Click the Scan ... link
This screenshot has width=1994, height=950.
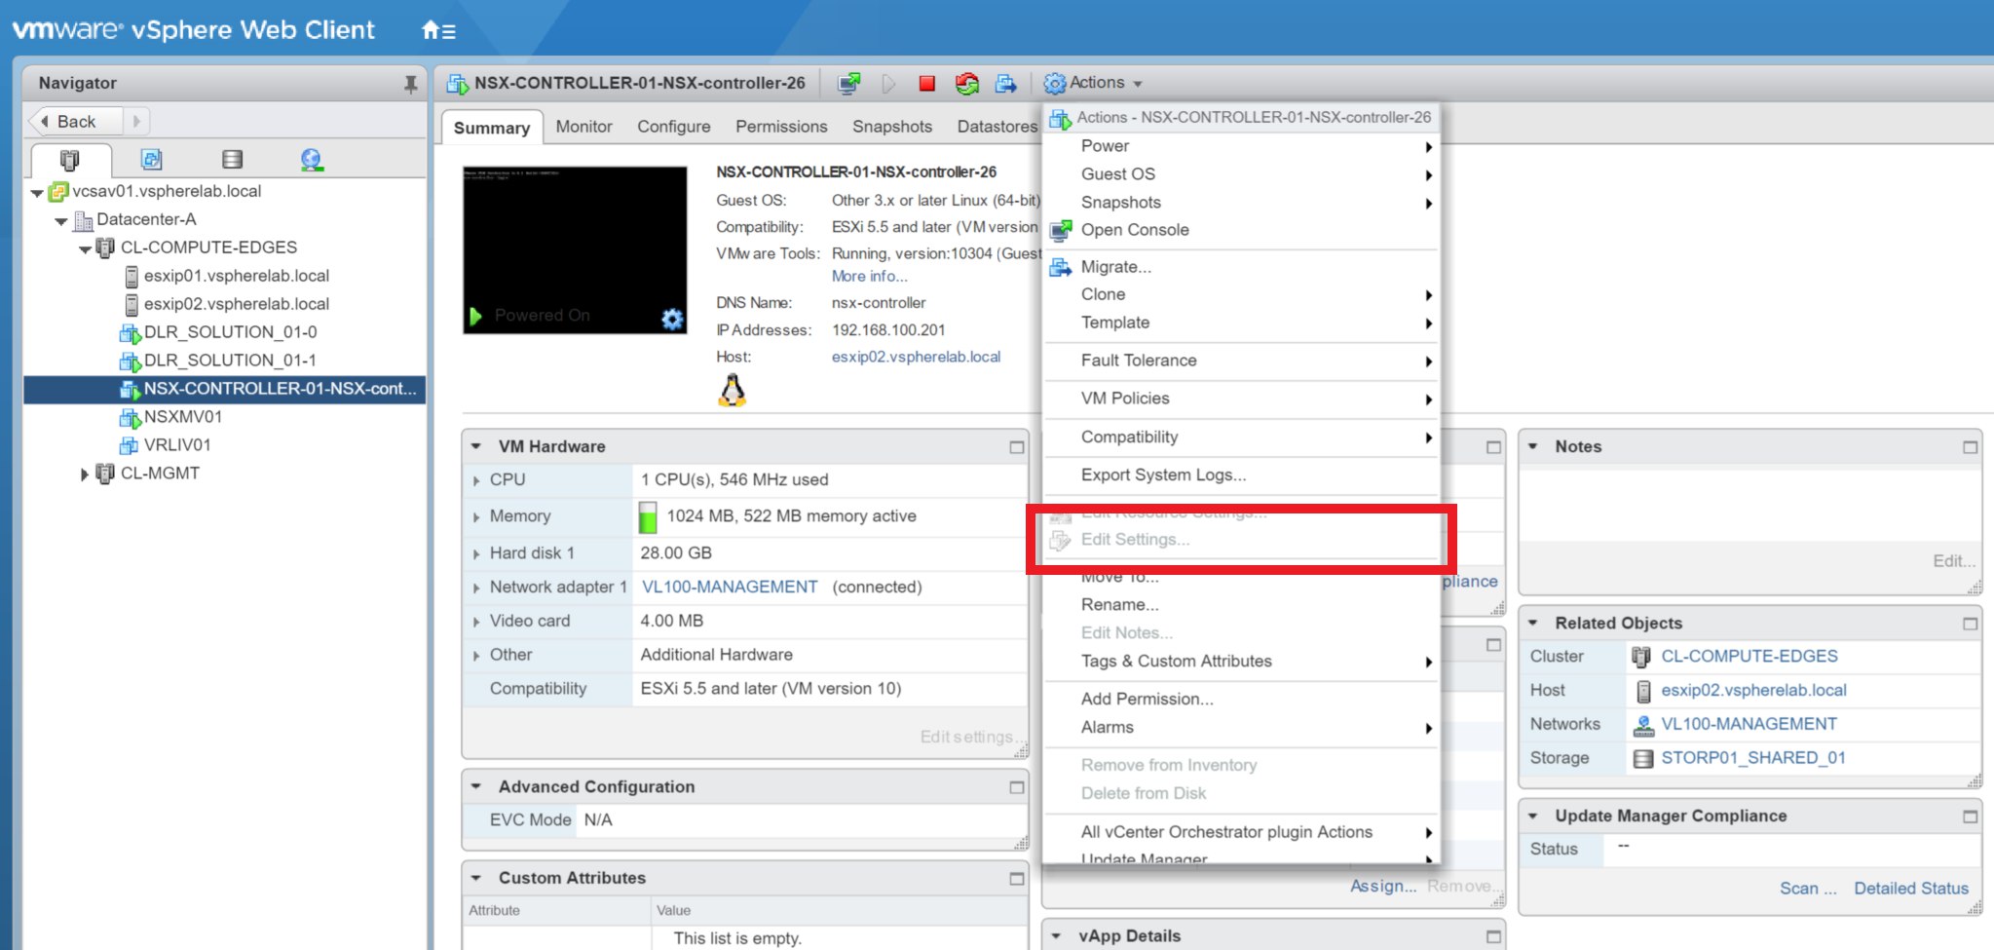tap(1808, 889)
